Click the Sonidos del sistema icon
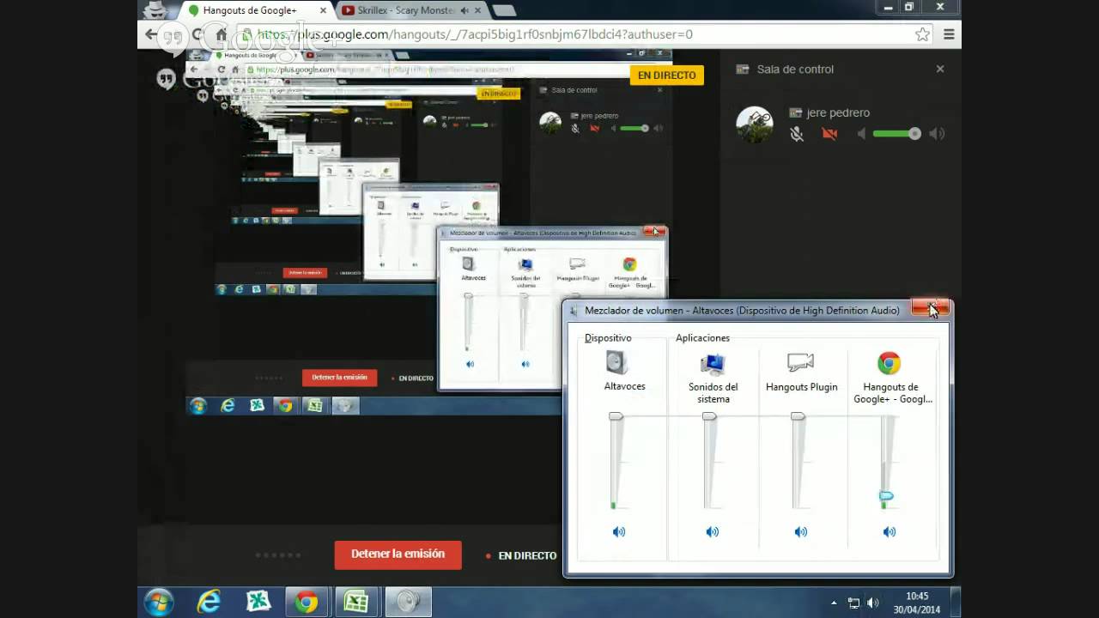The height and width of the screenshot is (618, 1099). (x=713, y=364)
